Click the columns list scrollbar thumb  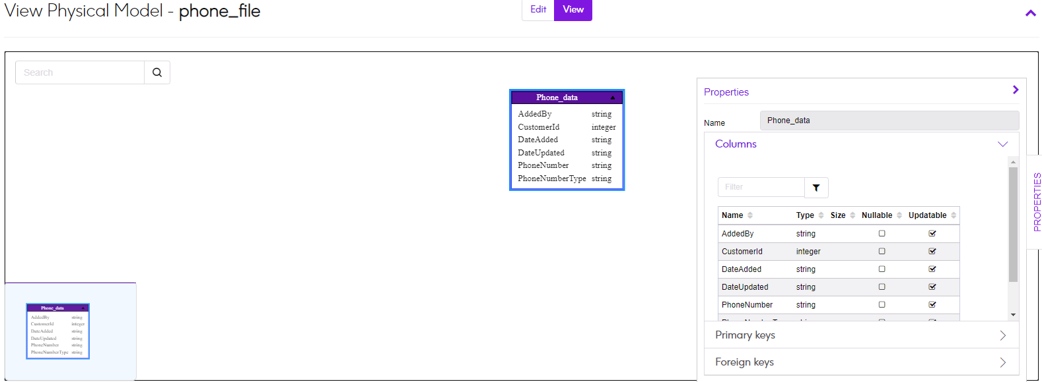1013,224
